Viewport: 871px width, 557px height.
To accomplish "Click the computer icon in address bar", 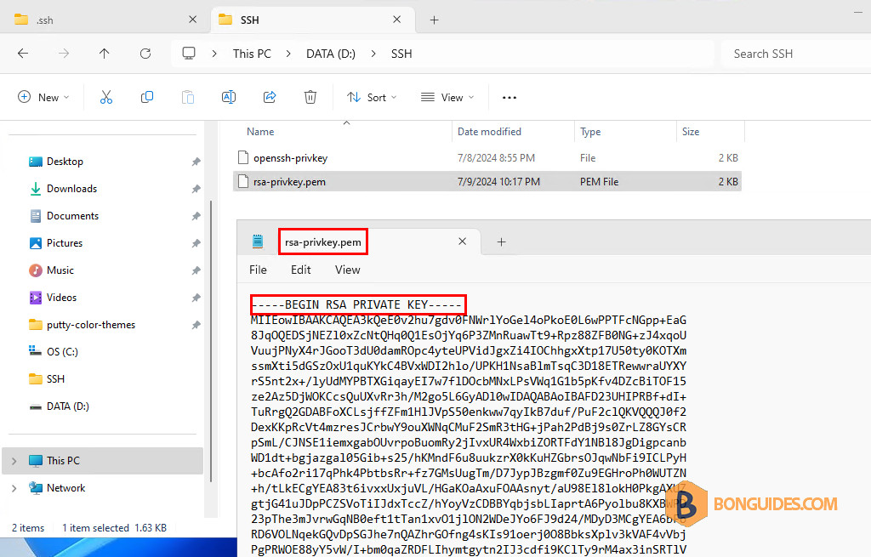I will point(189,54).
